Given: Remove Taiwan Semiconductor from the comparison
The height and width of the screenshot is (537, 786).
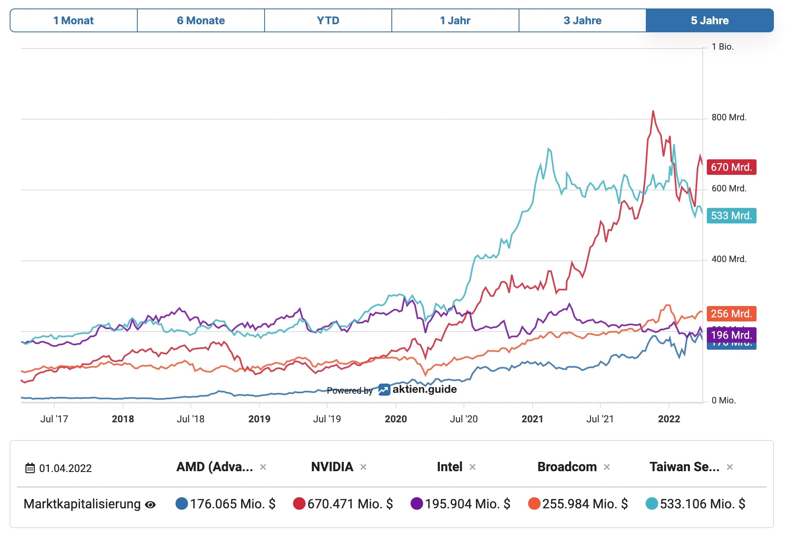Looking at the screenshot, I should point(729,467).
